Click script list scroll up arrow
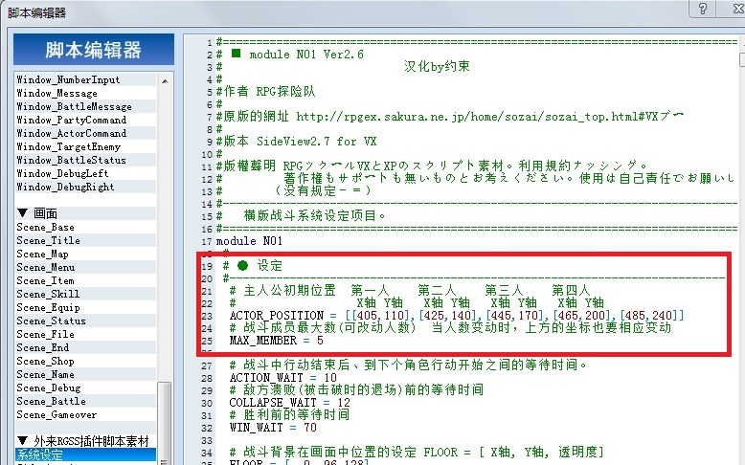Image resolution: width=745 pixels, height=465 pixels. click(x=165, y=81)
